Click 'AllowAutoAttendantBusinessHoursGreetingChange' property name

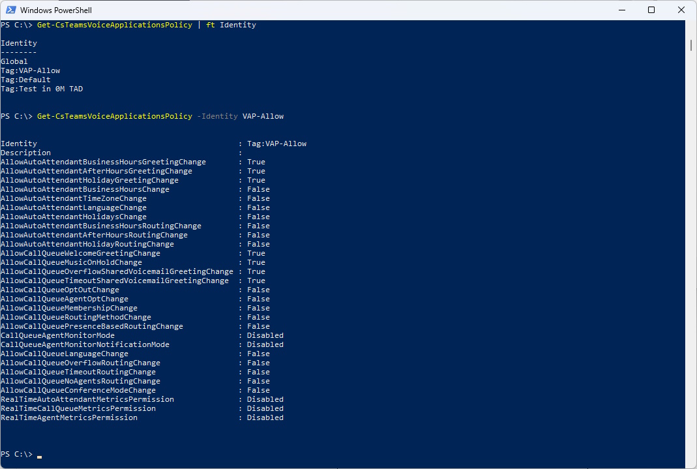(103, 162)
